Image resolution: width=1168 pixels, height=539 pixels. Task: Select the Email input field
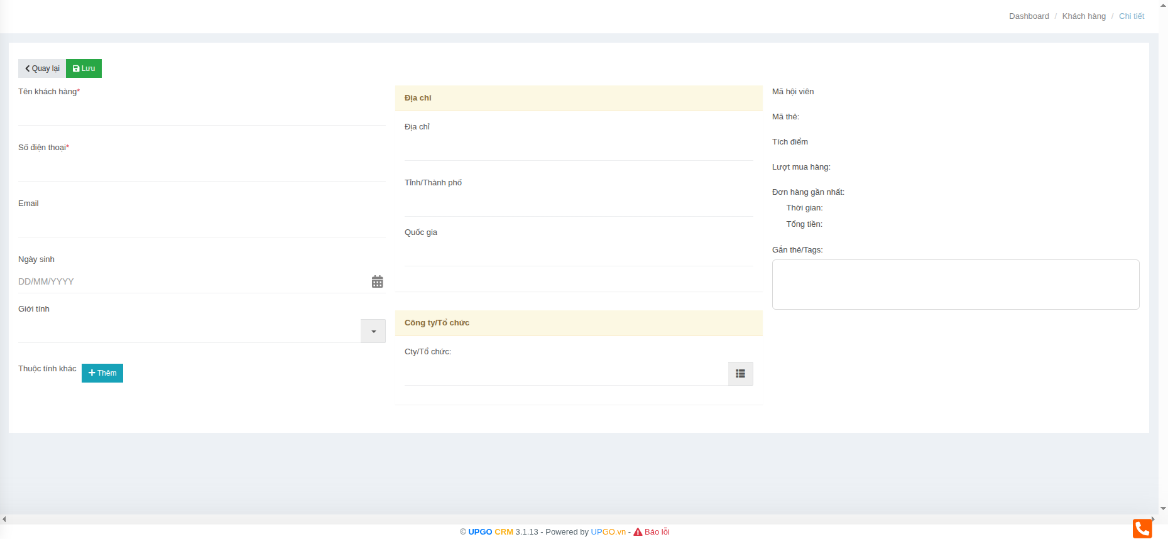pos(201,226)
